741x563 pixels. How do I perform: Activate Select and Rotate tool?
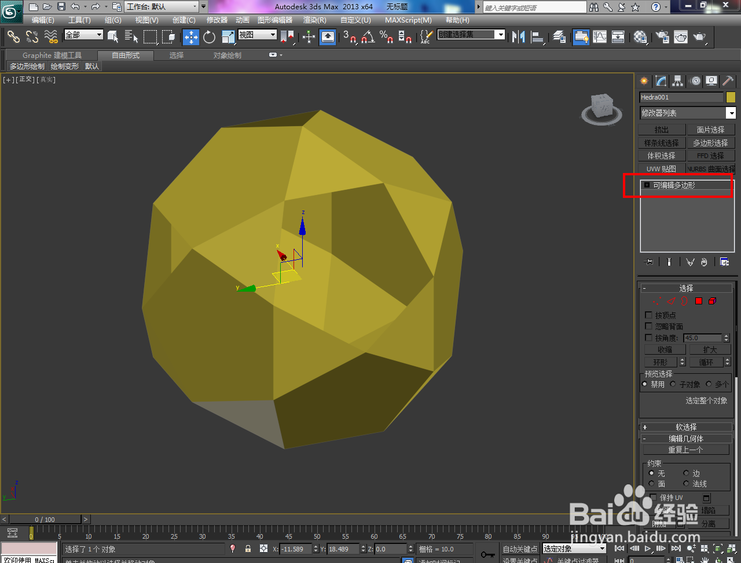[x=210, y=36]
